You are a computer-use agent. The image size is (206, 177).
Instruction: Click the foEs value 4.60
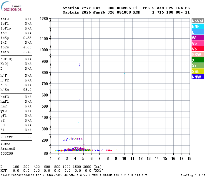click(x=27, y=47)
